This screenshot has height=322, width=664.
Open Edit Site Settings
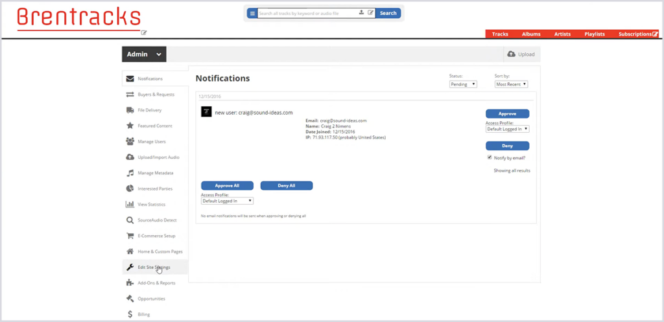pyautogui.click(x=154, y=267)
